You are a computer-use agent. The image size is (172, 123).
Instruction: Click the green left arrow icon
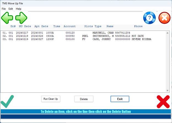tap(7, 18)
